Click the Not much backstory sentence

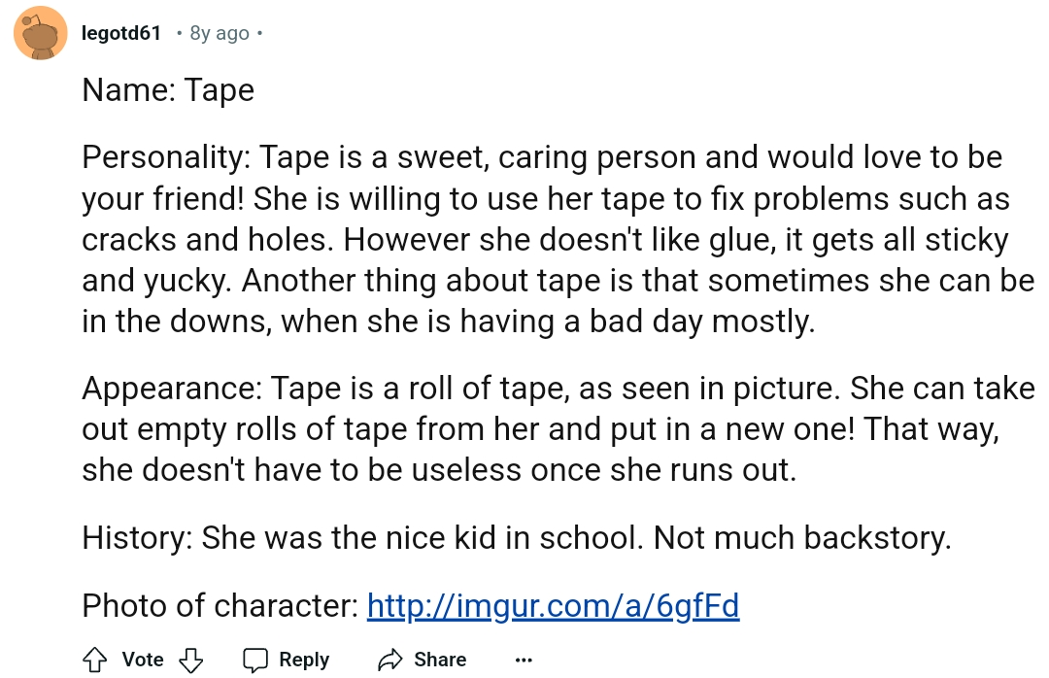802,537
